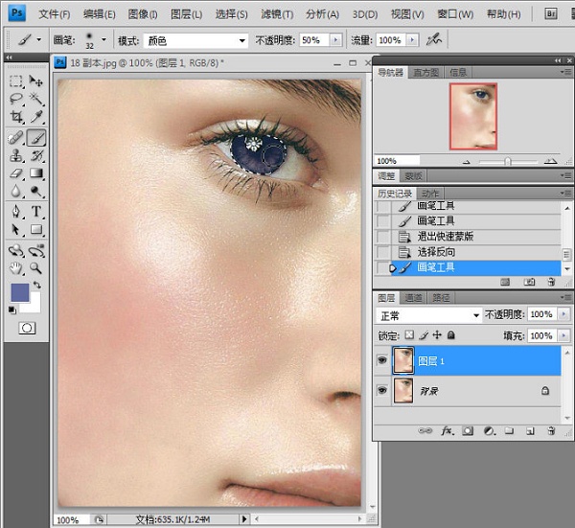Select the Rectangle shape tool
This screenshot has width=575, height=528.
(36, 230)
